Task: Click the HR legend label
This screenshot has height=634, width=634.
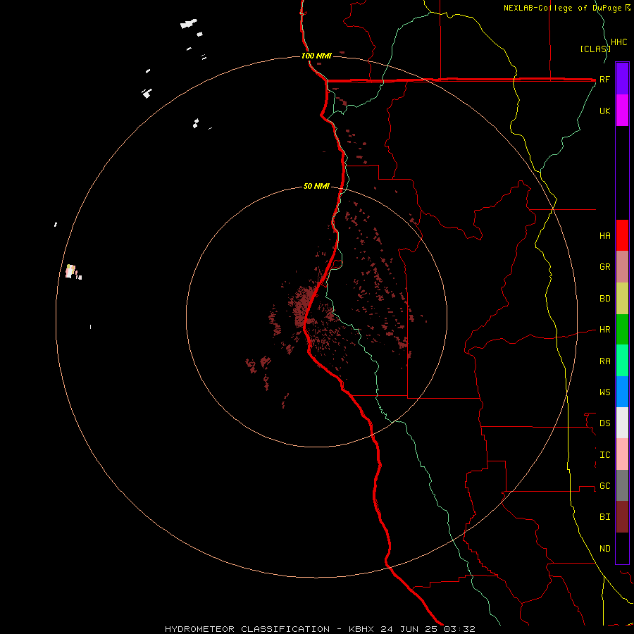Action: click(605, 330)
